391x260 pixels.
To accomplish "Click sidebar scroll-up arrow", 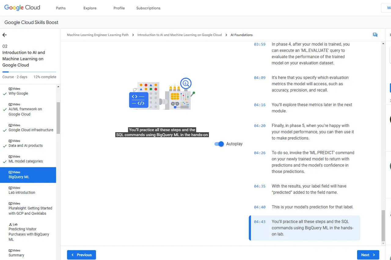I will (x=58, y=87).
